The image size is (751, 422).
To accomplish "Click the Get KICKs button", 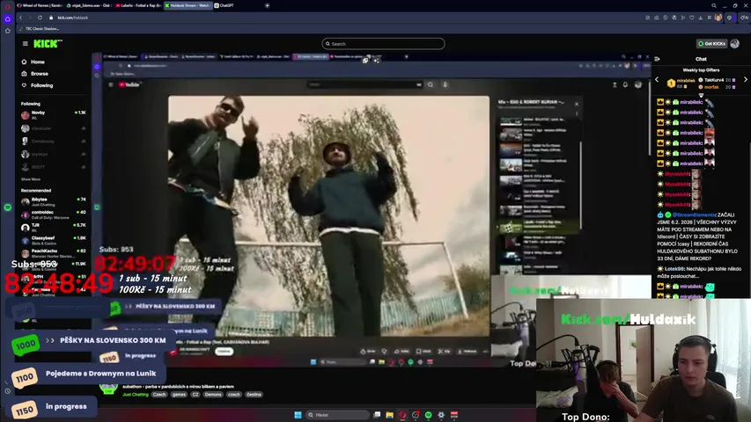I will click(711, 44).
